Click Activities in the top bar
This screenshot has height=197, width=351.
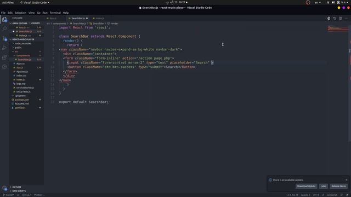pyautogui.click(x=8, y=2)
